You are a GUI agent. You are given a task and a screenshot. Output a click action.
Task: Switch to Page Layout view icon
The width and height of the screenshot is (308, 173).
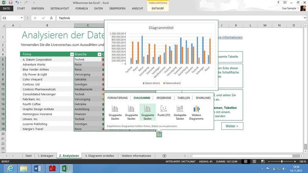point(254,161)
